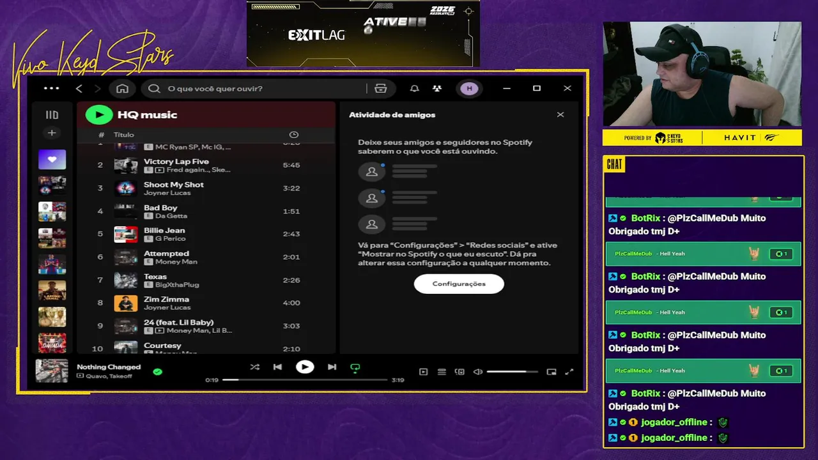
Task: Open the Spotify Home page
Action: click(122, 88)
